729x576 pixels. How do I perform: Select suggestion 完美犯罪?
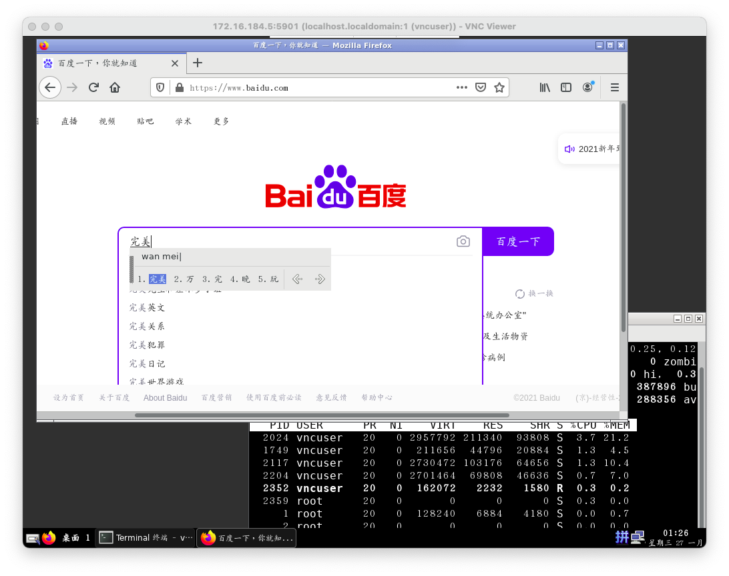(147, 345)
